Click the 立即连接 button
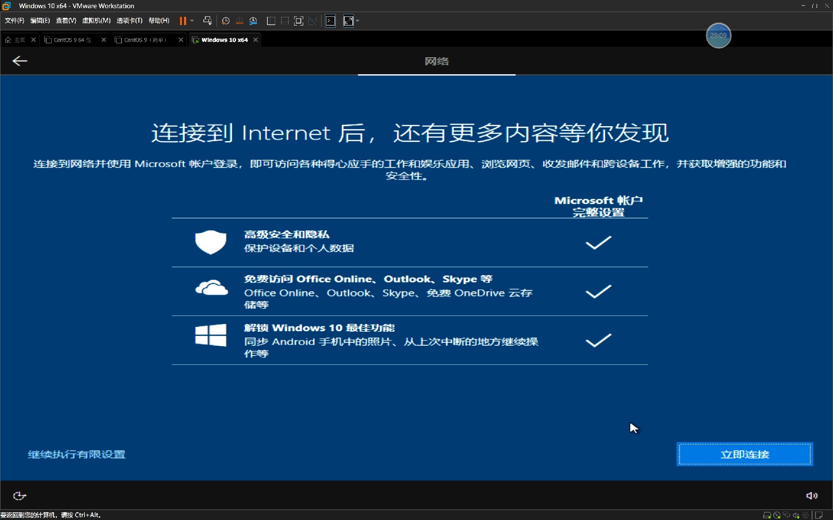This screenshot has height=520, width=833. coord(744,454)
